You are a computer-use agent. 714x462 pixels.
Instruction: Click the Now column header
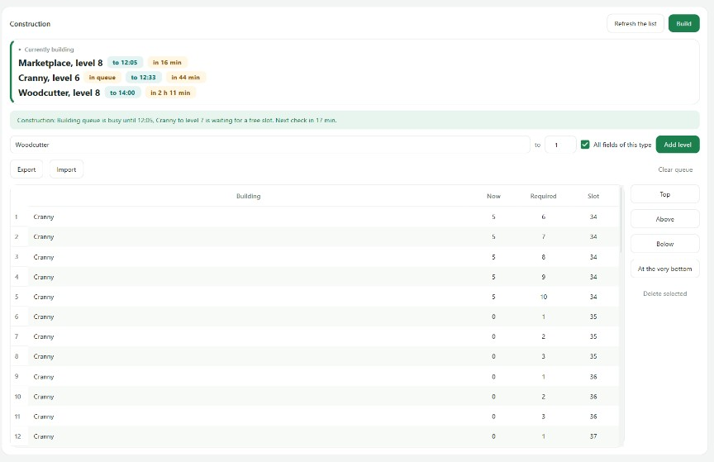(493, 197)
